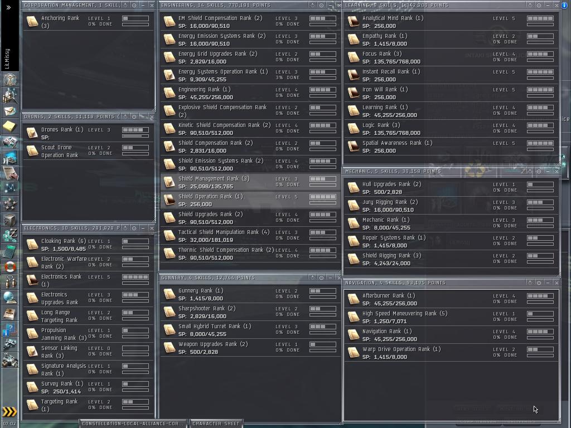Open the Assets cube icon
Screen dimensions: 571x428
10,220
